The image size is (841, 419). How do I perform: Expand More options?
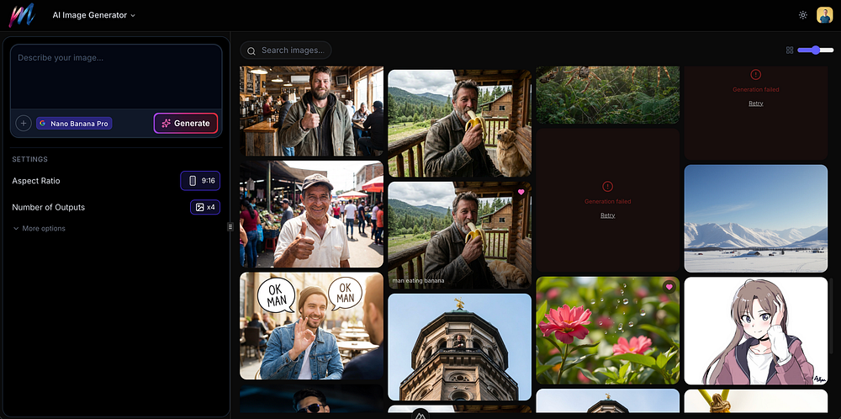[39, 229]
